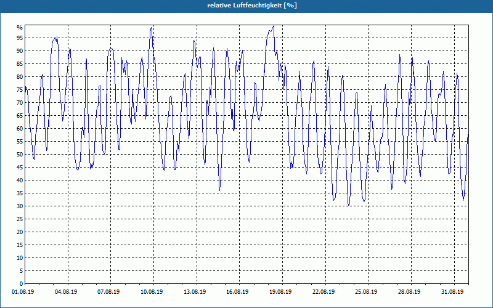Select the 25 y-axis label

tap(20, 219)
